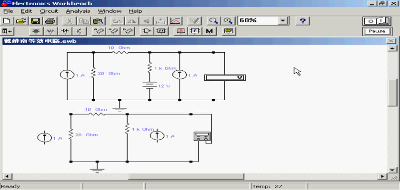Open the Help menu
Image resolution: width=400 pixels, height=190 pixels.
pyautogui.click(x=135, y=11)
